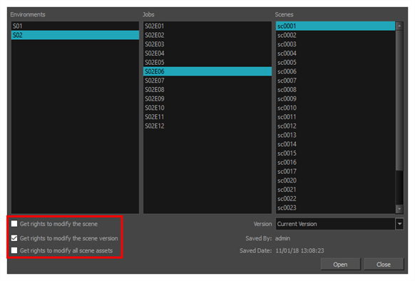This screenshot has width=415, height=281.
Task: Click the Scenes list scrollbar track
Action: click(399, 188)
